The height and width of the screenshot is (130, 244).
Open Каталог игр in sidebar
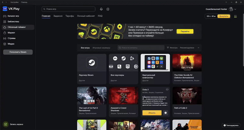point(18,16)
